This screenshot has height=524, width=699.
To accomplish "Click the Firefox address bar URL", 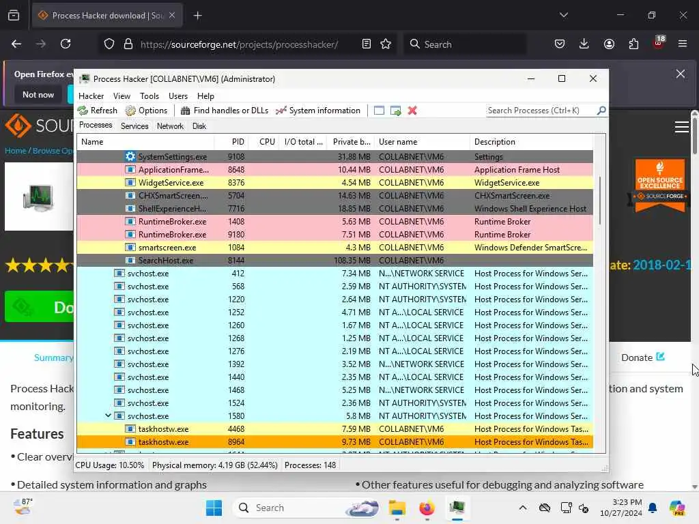I will click(239, 44).
